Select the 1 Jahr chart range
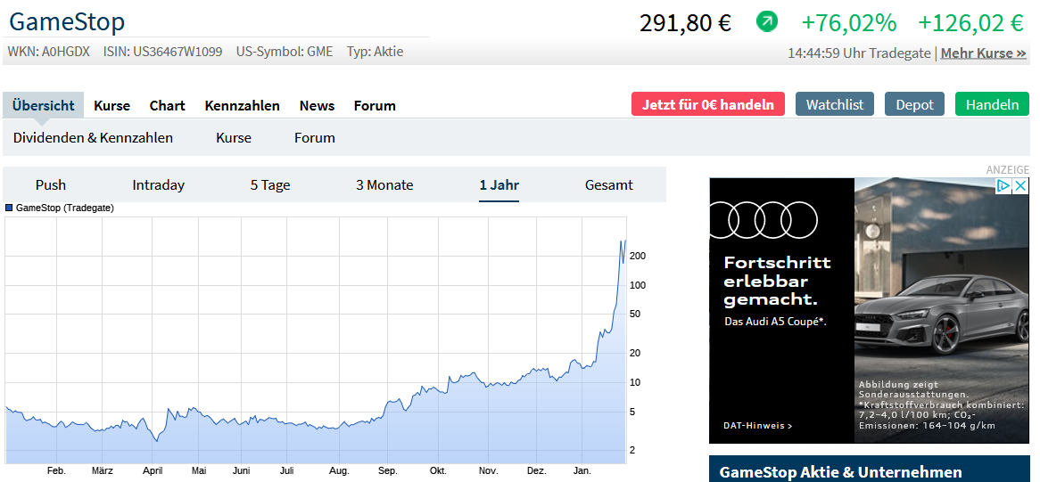1040x482 pixels. click(499, 184)
